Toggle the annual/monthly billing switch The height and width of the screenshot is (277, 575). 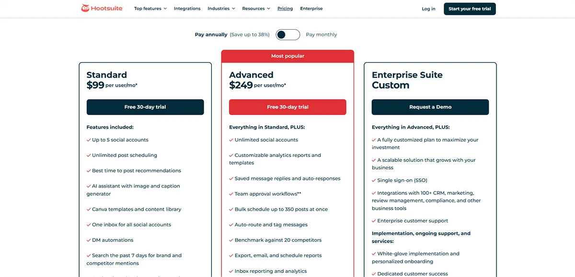point(287,34)
